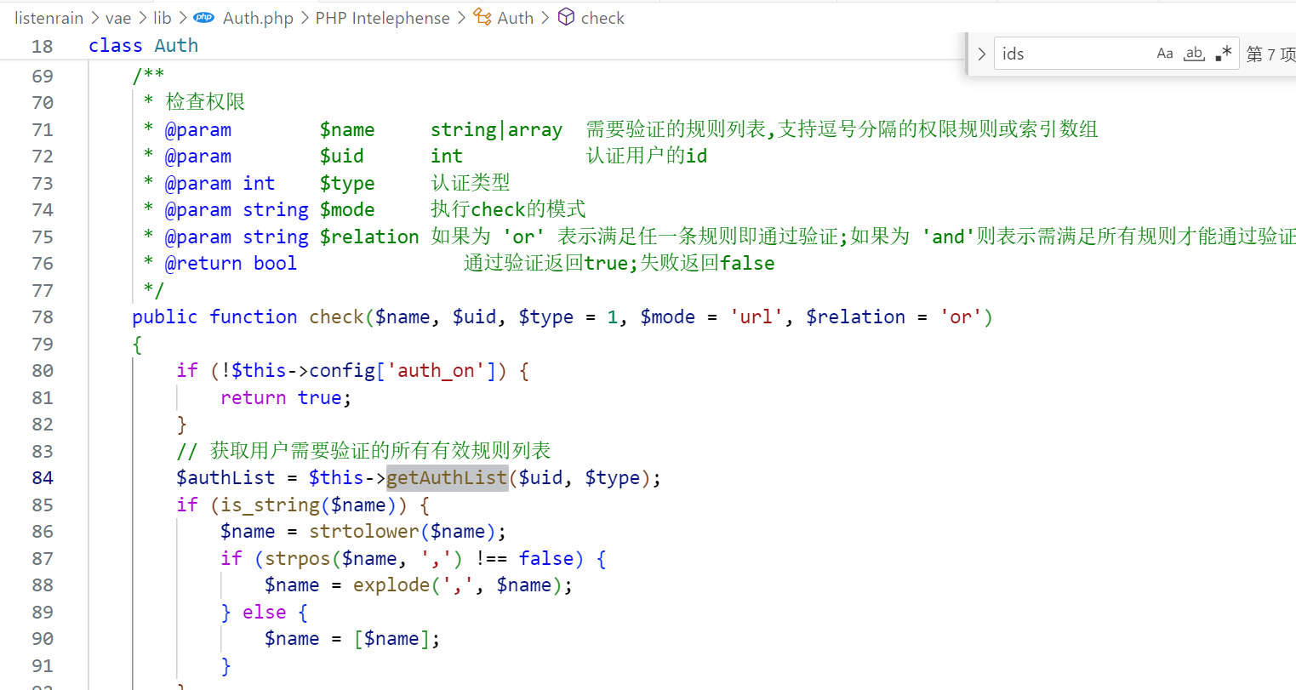The image size is (1296, 690).
Task: Toggle Match Whole Word (ab) option
Action: [1194, 54]
